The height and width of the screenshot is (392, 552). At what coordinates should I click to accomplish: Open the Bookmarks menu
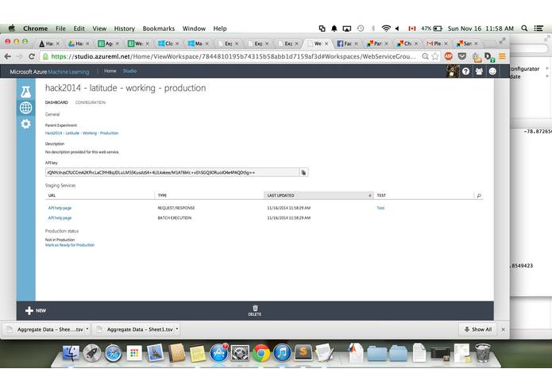(158, 29)
